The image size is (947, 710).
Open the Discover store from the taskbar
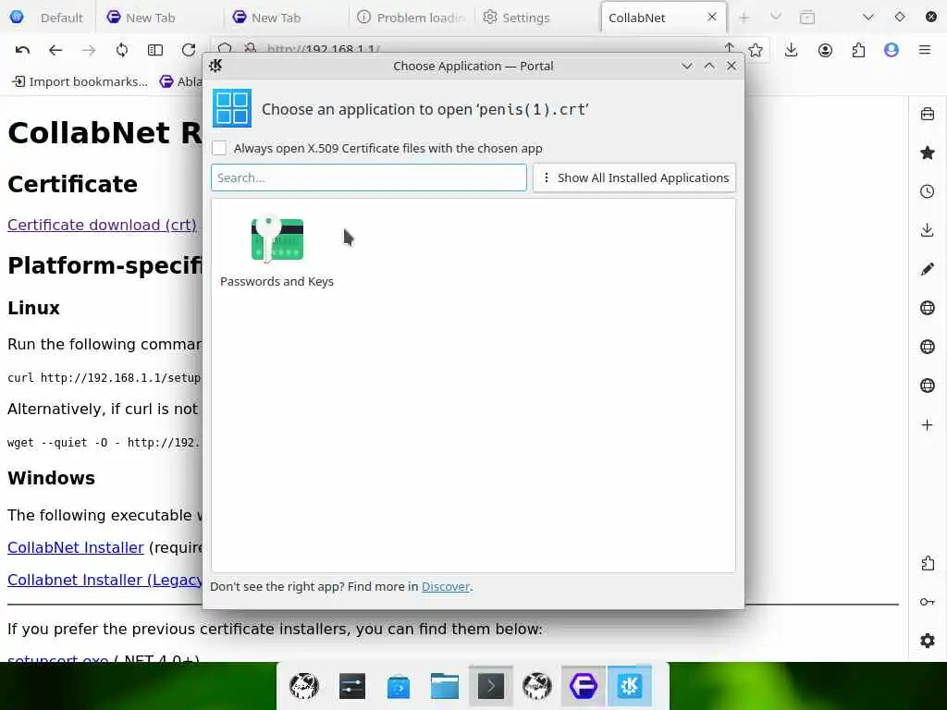coord(398,687)
